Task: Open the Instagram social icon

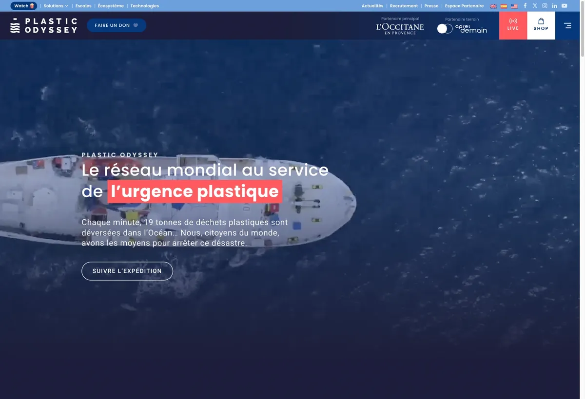Action: (545, 6)
